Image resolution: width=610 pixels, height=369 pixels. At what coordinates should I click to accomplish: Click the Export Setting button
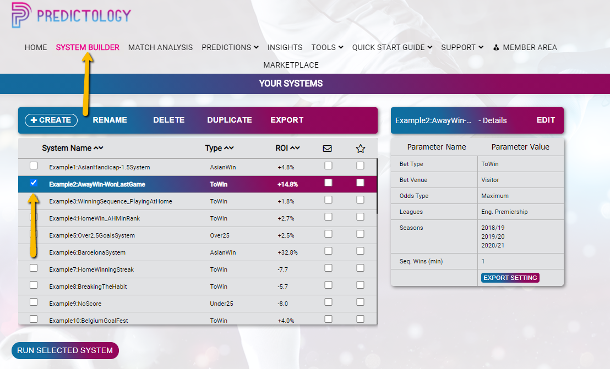point(510,278)
